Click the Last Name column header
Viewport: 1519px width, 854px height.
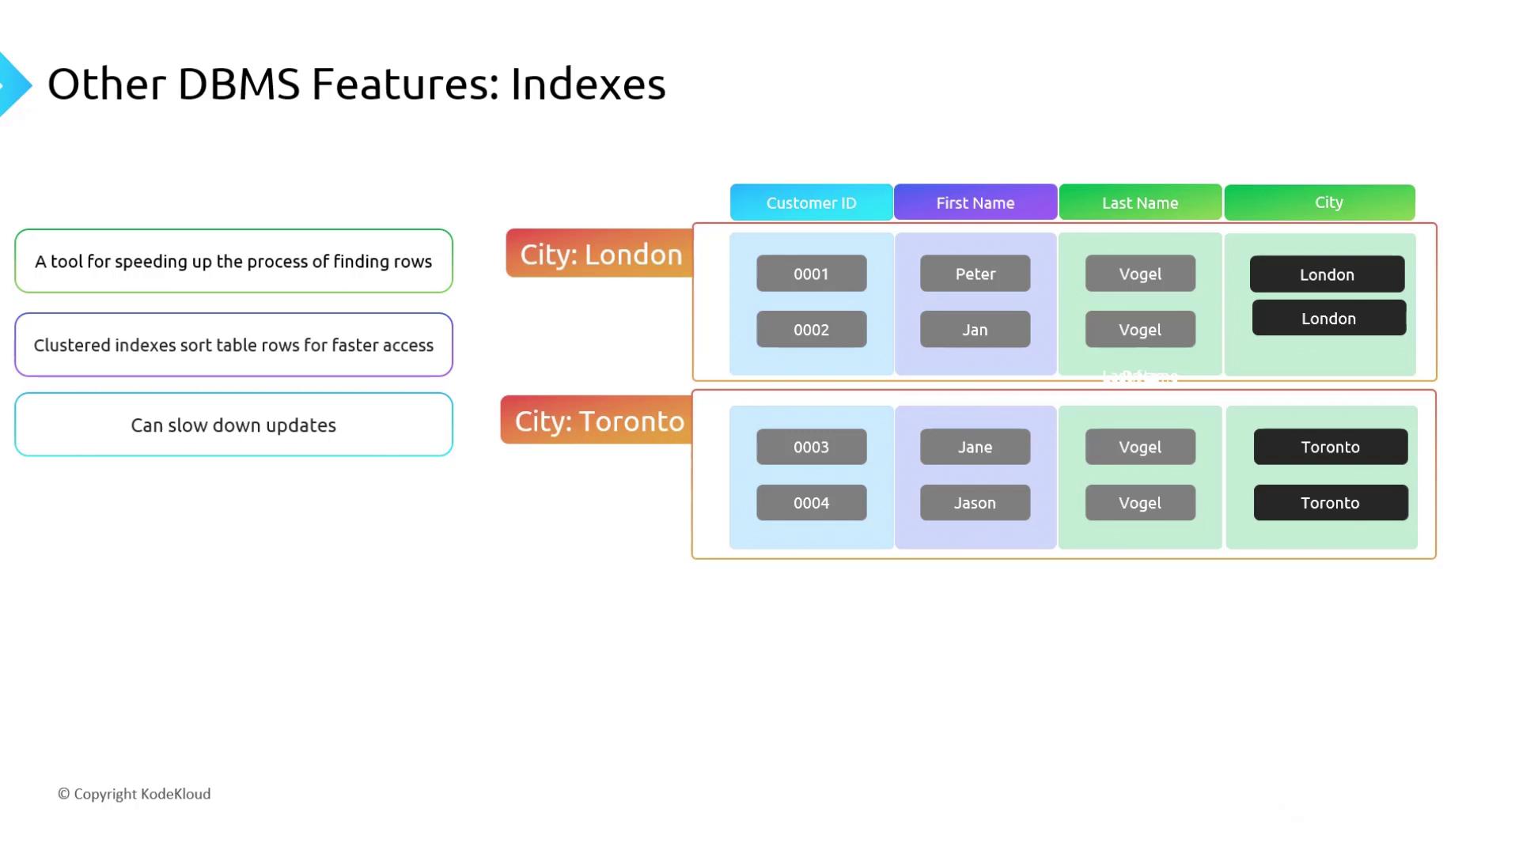pos(1139,202)
